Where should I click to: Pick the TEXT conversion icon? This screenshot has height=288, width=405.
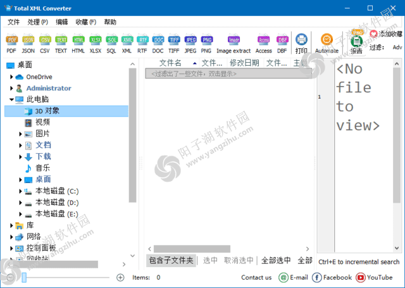point(61,44)
